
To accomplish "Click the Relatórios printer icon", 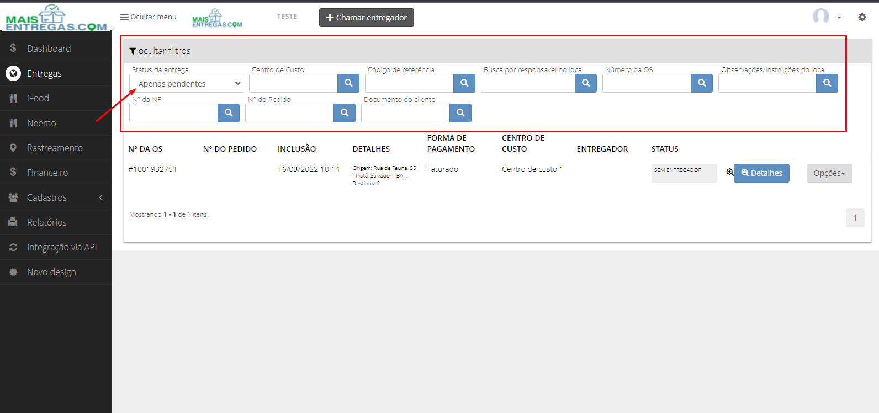I will click(13, 222).
